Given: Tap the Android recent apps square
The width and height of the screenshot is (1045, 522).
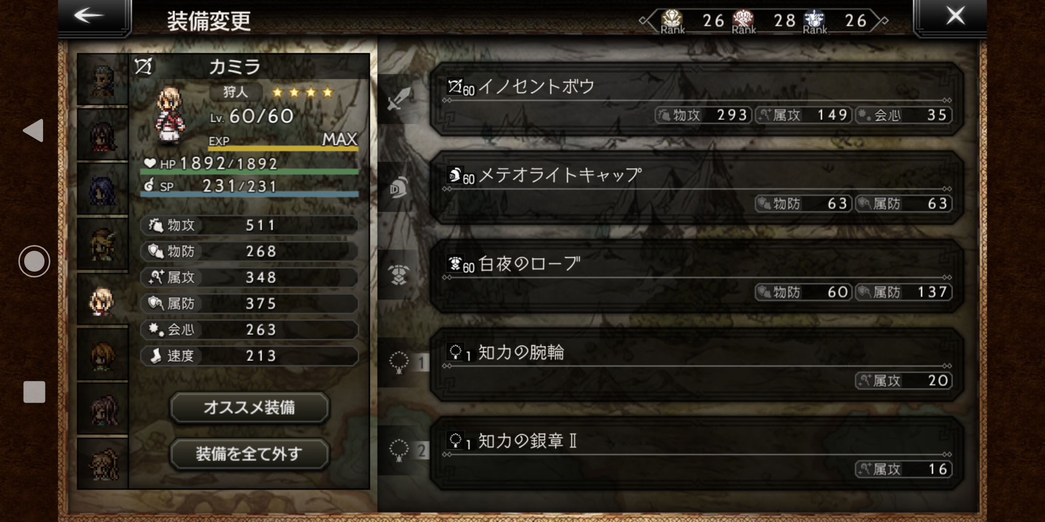Looking at the screenshot, I should [x=34, y=391].
